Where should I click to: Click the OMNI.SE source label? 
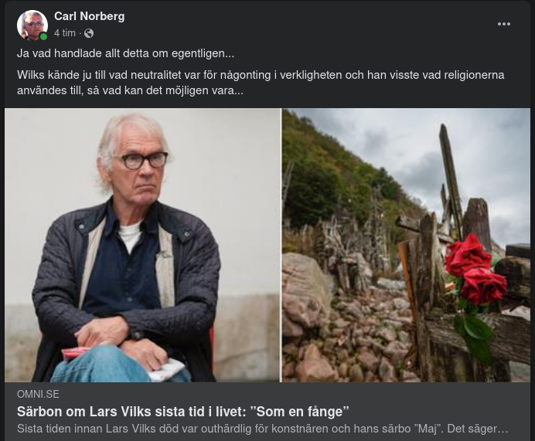pyautogui.click(x=38, y=395)
